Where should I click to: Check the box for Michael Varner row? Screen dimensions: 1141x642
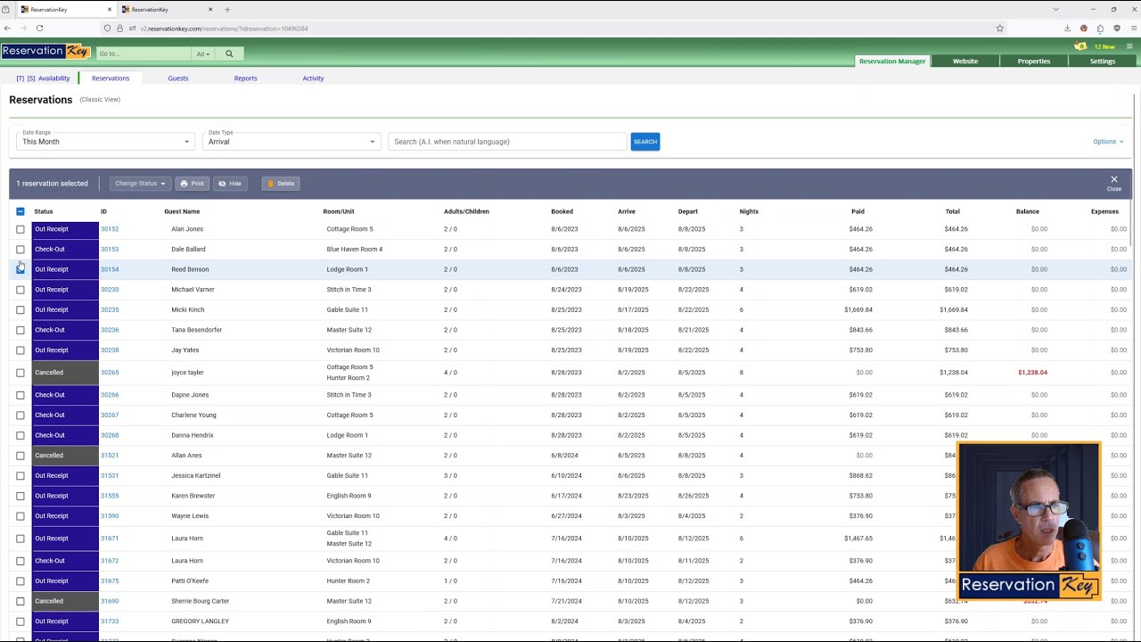point(21,290)
